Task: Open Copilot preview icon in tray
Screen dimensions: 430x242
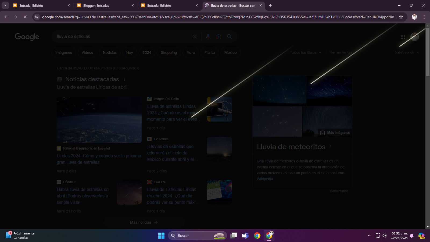Action: pyautogui.click(x=421, y=236)
